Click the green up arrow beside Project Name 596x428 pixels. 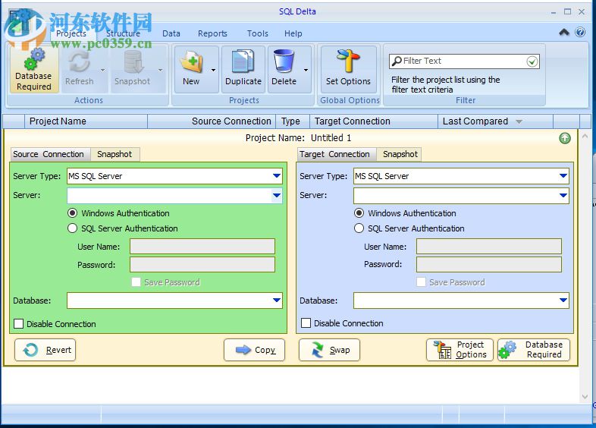point(565,138)
